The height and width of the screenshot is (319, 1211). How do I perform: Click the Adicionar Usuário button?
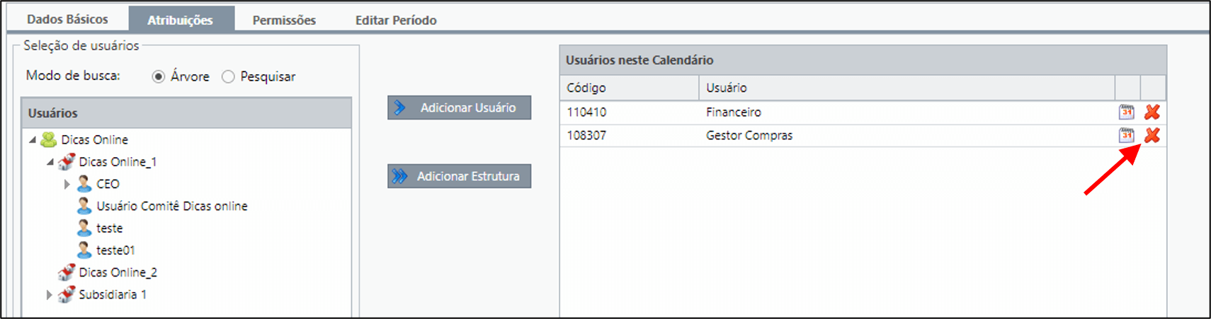[x=459, y=108]
